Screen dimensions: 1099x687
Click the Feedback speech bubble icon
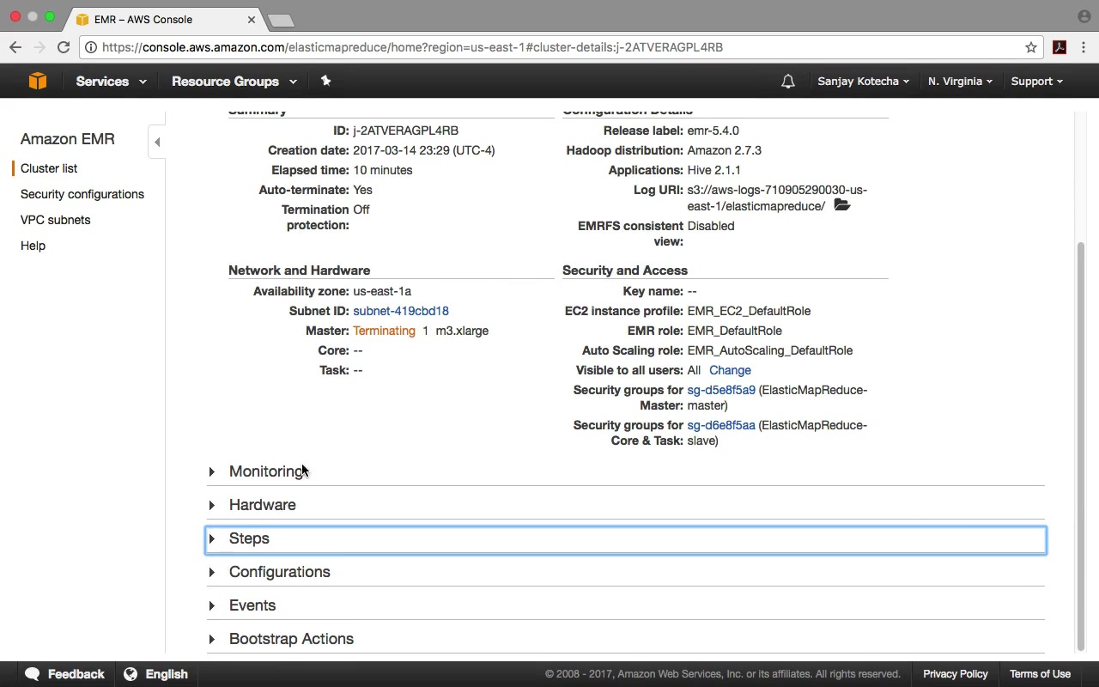click(33, 674)
